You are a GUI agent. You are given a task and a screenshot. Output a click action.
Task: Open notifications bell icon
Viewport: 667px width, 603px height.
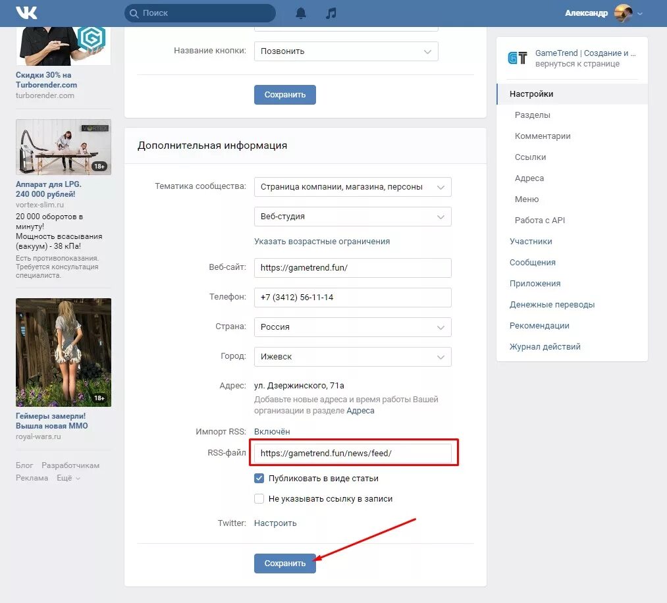pos(301,13)
